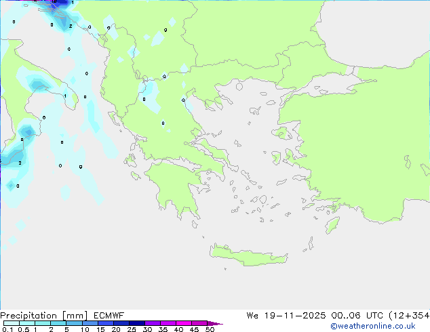Viewport: 430px width, 332px height.
Task: Click the 40–45 mm legend swatch
Action: click(184, 323)
